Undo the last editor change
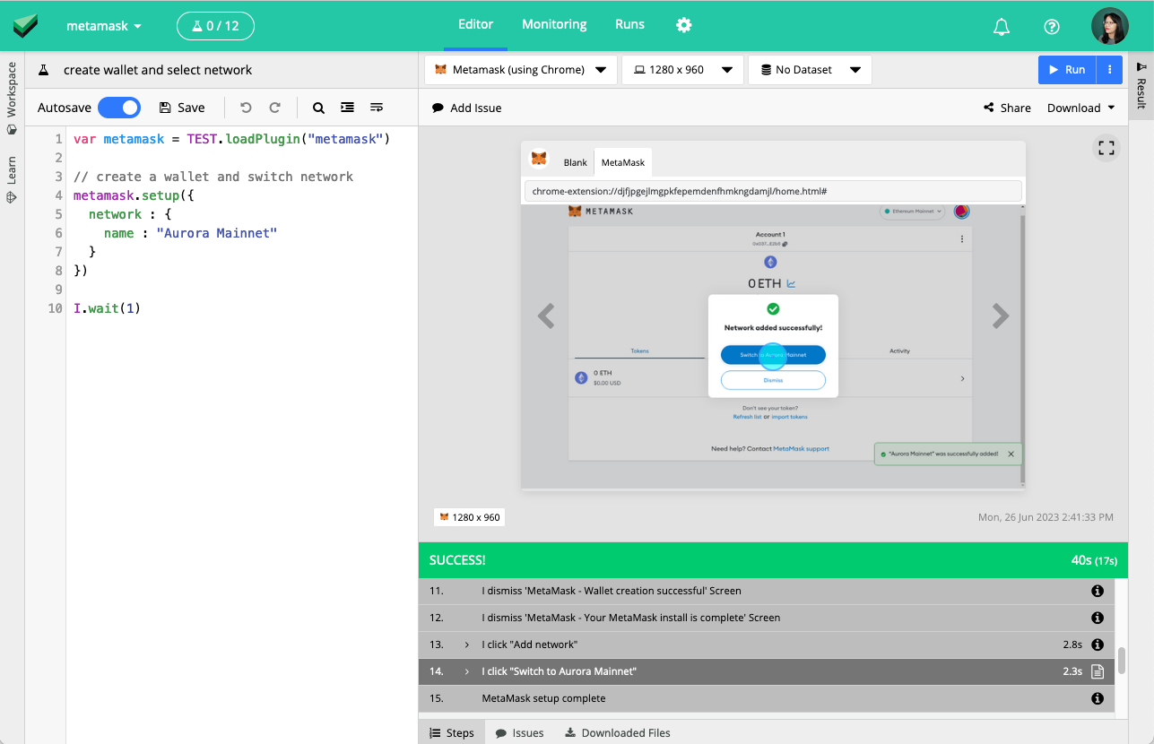 [246, 108]
